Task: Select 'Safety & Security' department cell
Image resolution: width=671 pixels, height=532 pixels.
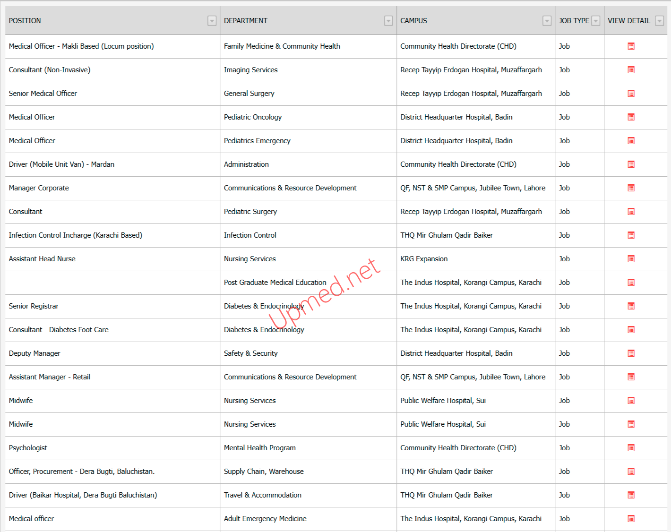Action: 308,353
